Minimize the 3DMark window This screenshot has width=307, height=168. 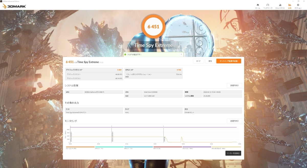[293, 1]
